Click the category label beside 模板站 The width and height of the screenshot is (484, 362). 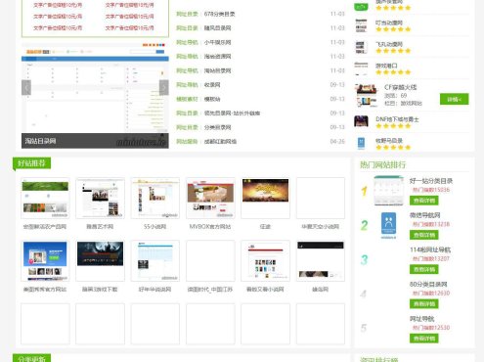point(187,99)
